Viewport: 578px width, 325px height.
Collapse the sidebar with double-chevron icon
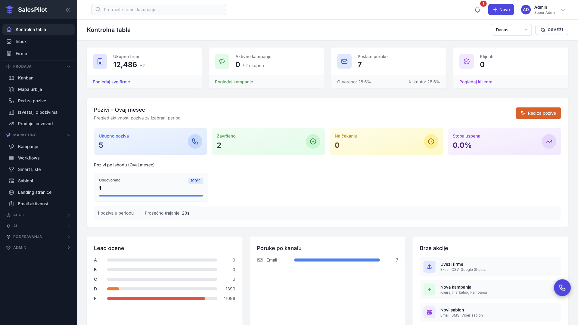(68, 10)
